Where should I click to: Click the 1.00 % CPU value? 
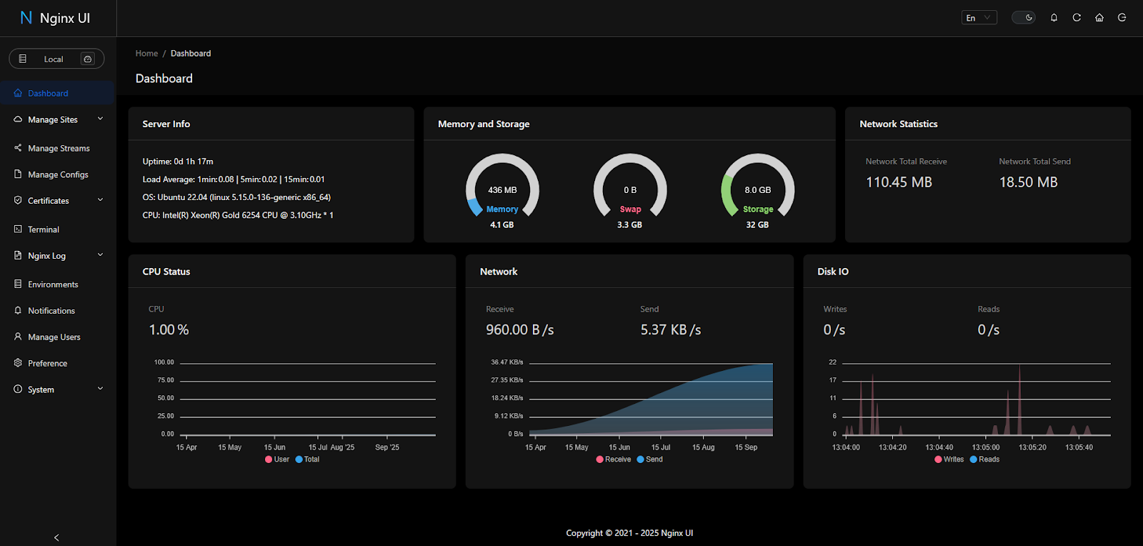click(169, 329)
